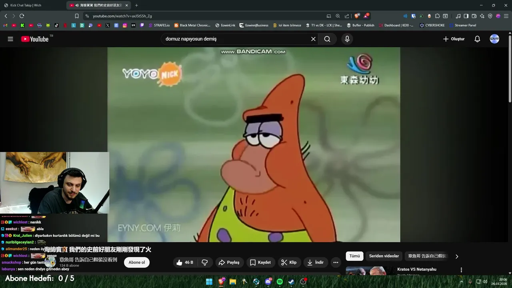Open Leo AI sparkle icon in toolbar

pyautogui.click(x=482, y=16)
